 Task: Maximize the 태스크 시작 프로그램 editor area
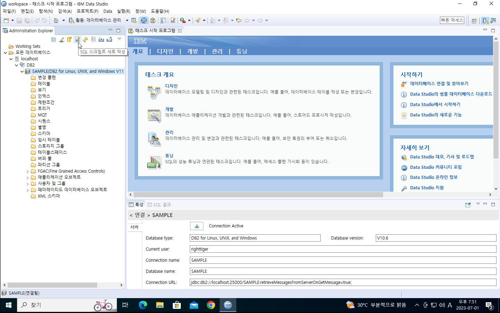pyautogui.click(x=493, y=30)
